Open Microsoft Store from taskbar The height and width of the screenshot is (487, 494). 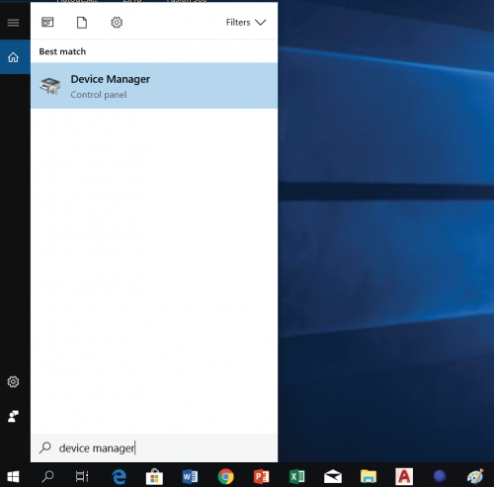(x=154, y=476)
